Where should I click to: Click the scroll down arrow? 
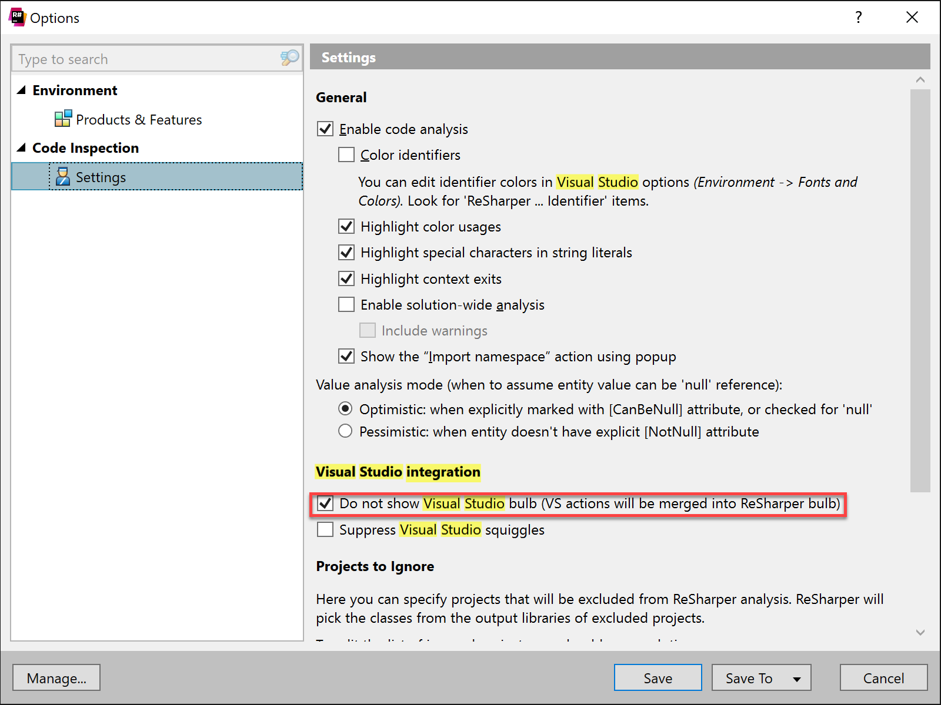(x=920, y=633)
